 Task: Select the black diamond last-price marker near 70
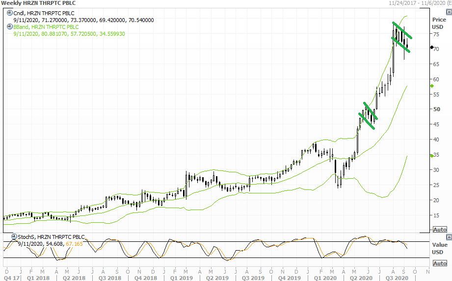tap(431, 47)
